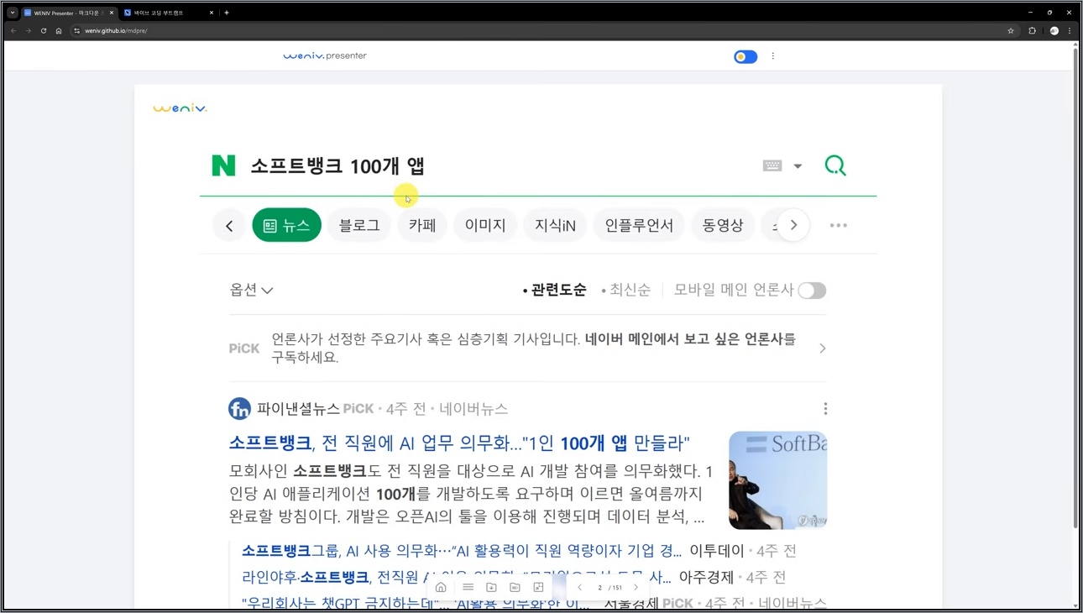Open headline 소프트뱅크, 전 직원에 AI 업무 의무화
Viewport: 1083px width, 613px height.
459,443
